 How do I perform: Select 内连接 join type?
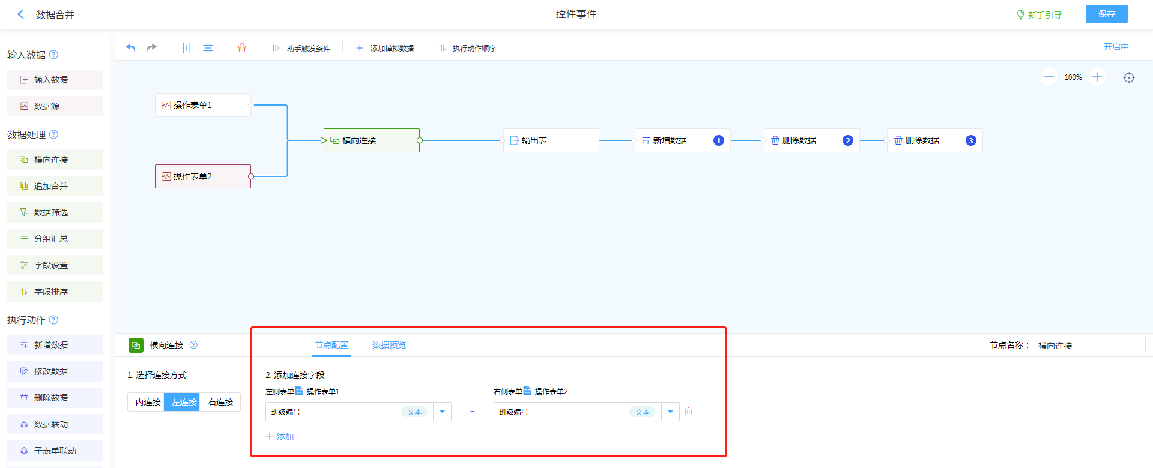[x=148, y=402]
